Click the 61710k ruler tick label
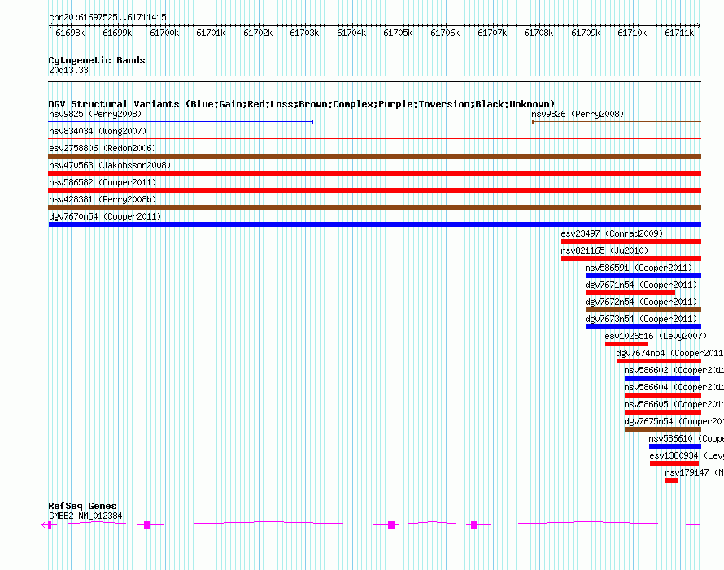724x570 pixels. 632,33
